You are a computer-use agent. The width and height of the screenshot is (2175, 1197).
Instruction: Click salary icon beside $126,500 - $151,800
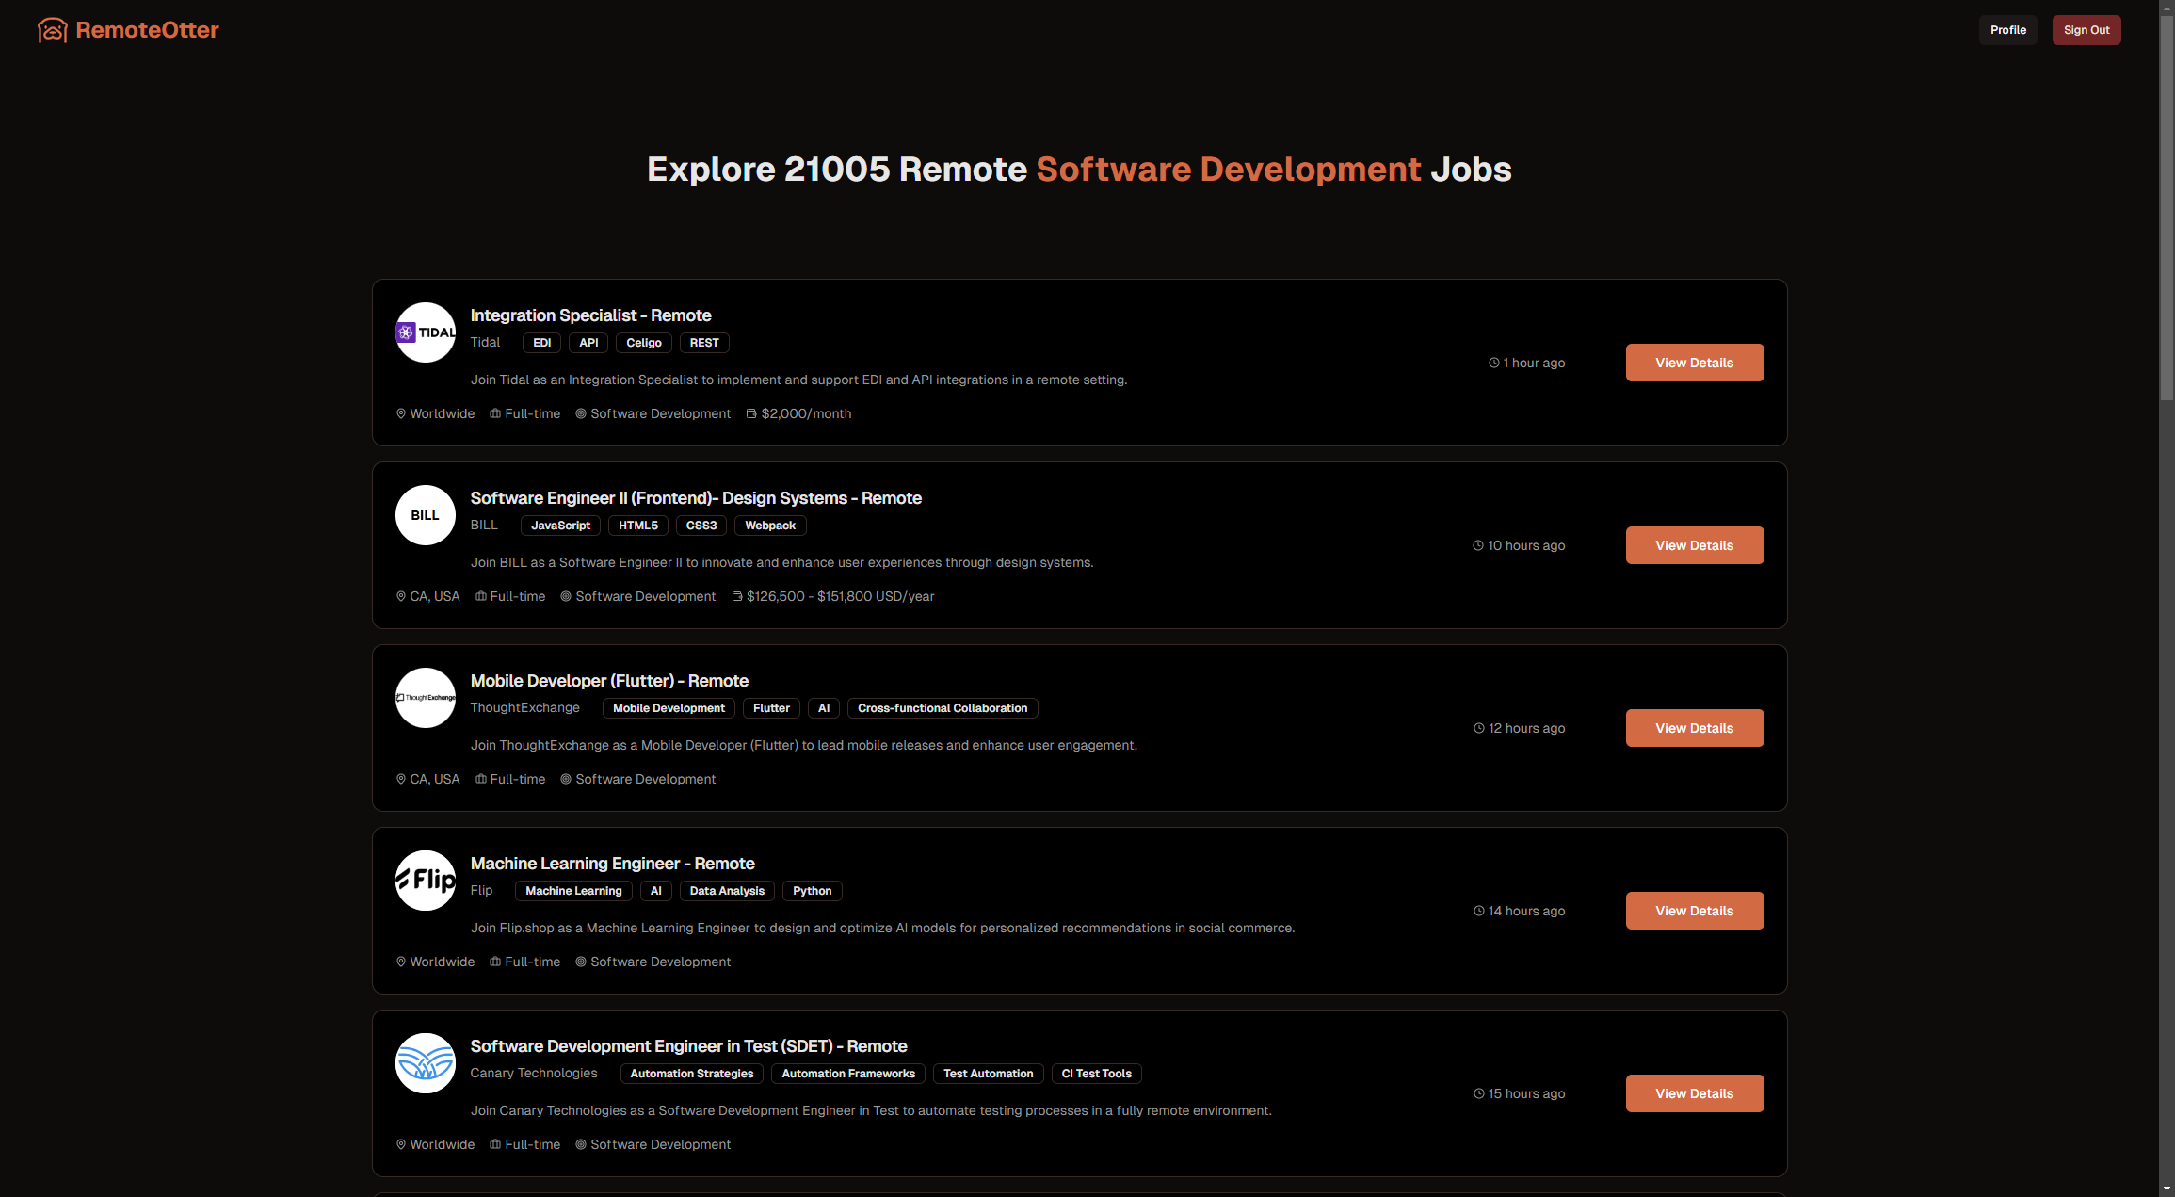737,596
